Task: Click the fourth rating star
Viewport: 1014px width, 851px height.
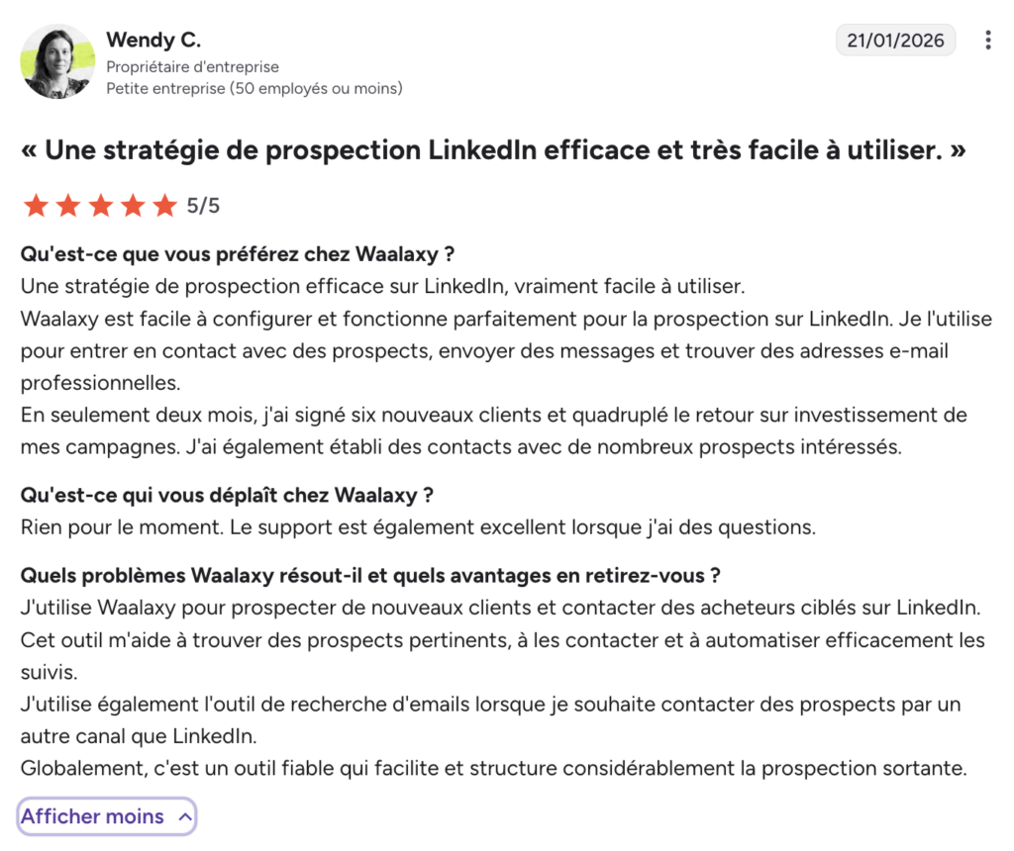Action: (133, 205)
